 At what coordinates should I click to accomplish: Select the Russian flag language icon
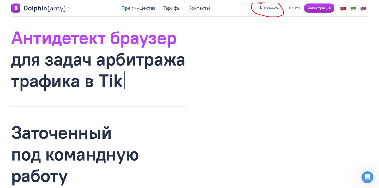point(343,8)
